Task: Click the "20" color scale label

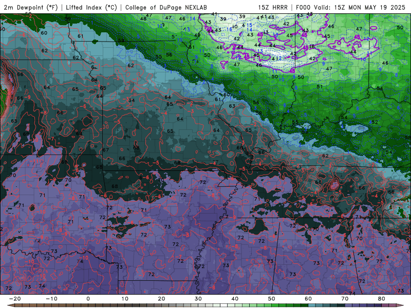Action: pyautogui.click(x=161, y=299)
